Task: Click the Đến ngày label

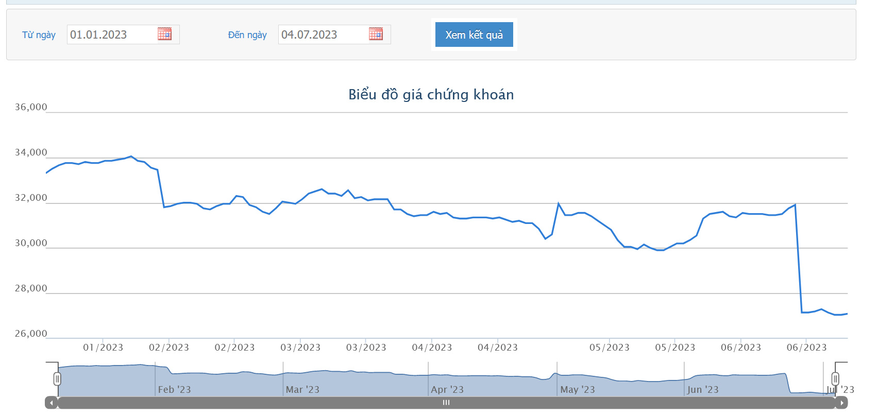Action: click(247, 35)
